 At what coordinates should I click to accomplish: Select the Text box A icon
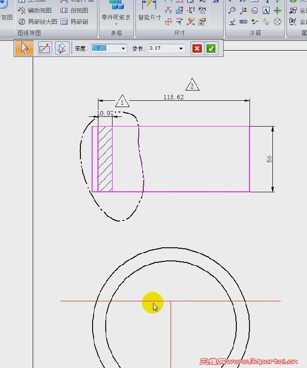coord(266,10)
